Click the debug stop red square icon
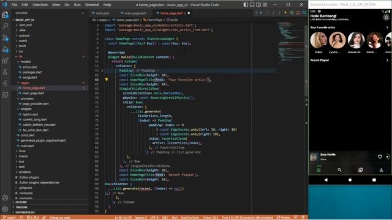Image resolution: width=392 pixels, height=220 pixels. click(x=298, y=13)
